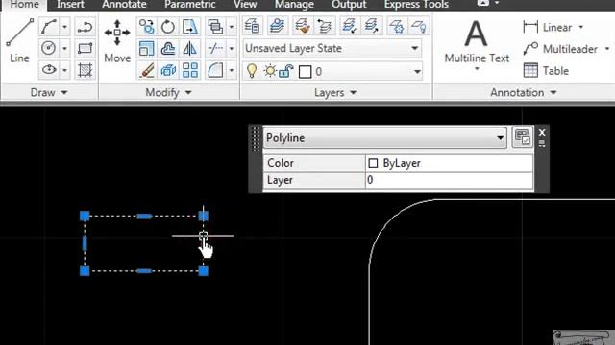This screenshot has height=345, width=615.
Task: Click the Draw Order bring-to-front icon
Action: (x=215, y=27)
